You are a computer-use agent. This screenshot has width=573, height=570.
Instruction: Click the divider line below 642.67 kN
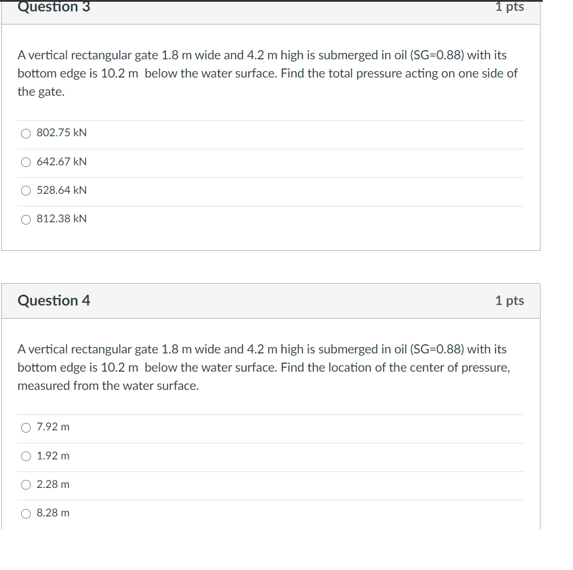pyautogui.click(x=271, y=176)
